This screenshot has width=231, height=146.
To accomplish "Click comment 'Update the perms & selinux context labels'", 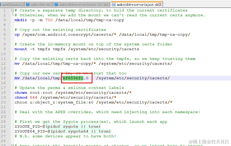I will coord(69,88).
